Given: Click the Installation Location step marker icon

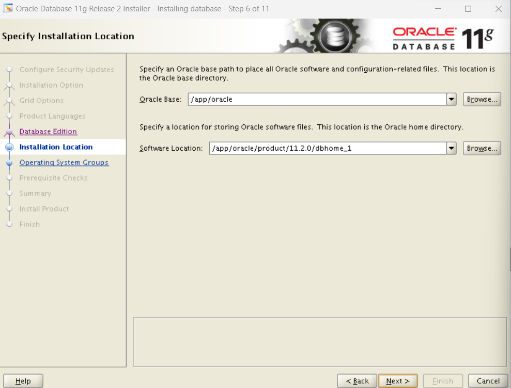Looking at the screenshot, I should click(x=9, y=147).
